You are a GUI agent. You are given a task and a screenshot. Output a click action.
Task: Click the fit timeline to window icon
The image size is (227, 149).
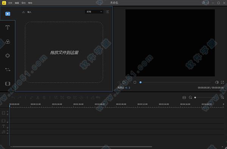pyautogui.click(x=184, y=97)
